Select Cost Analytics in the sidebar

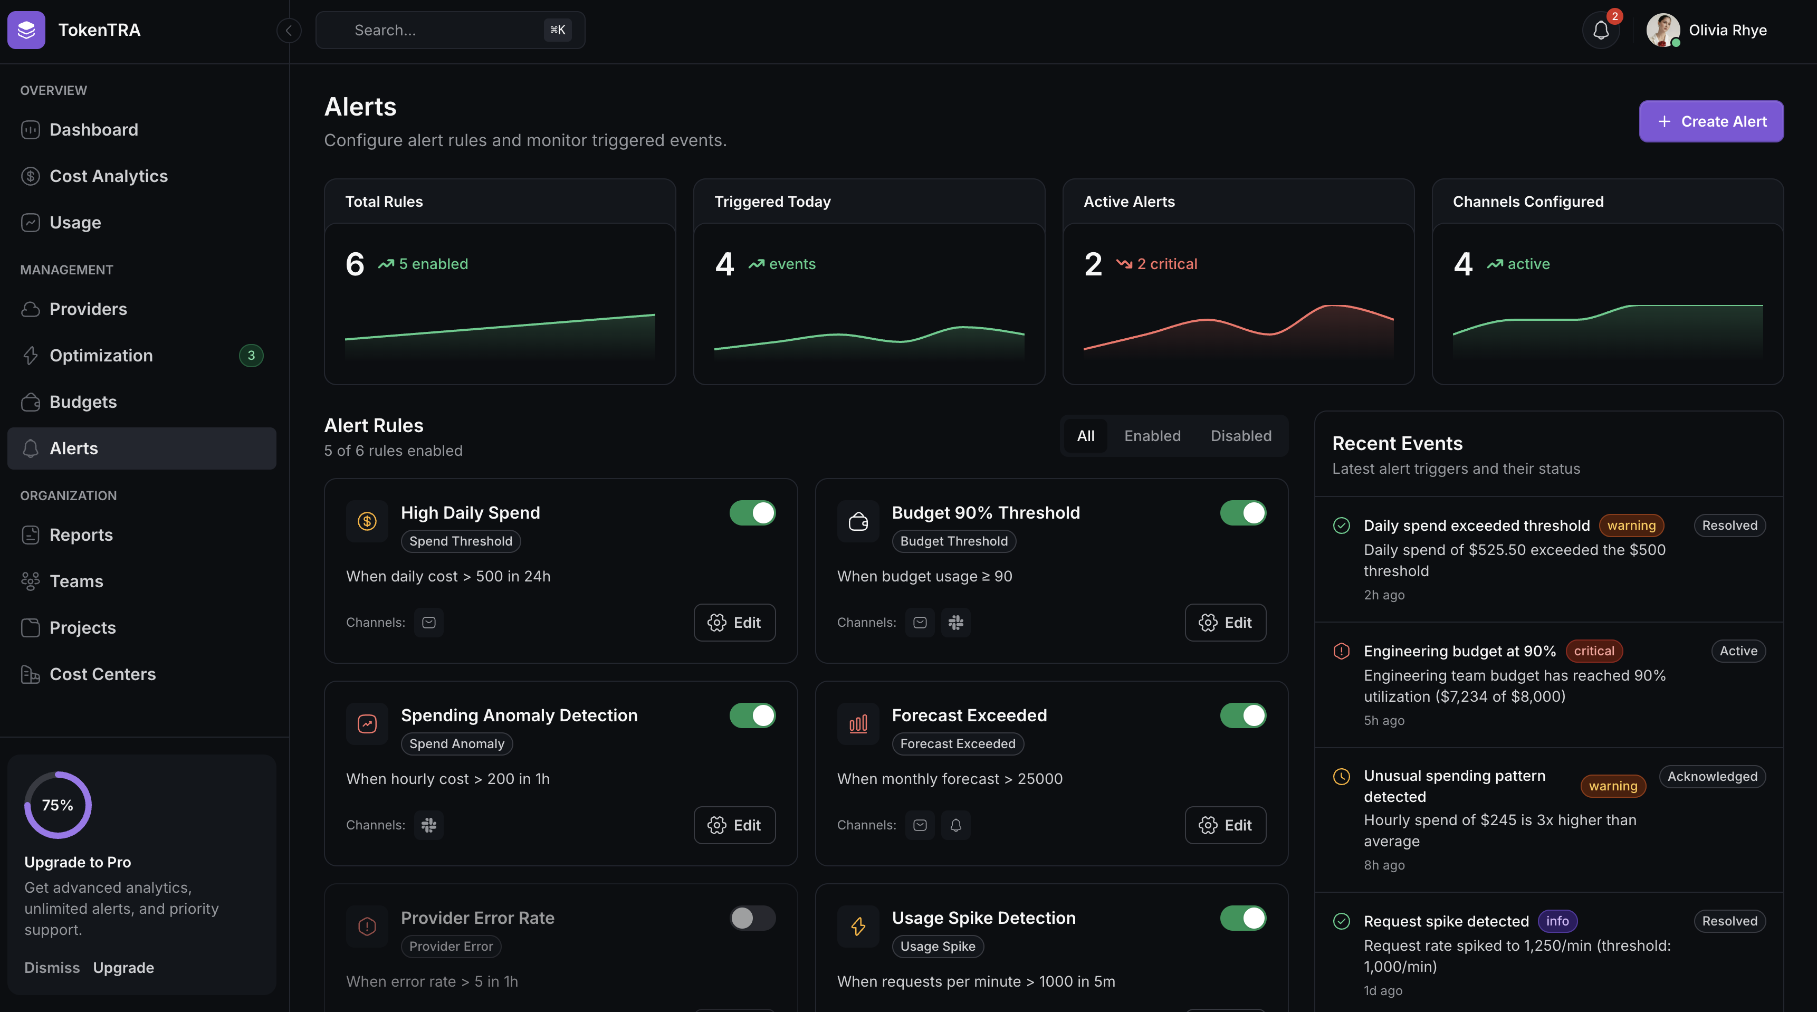point(108,176)
